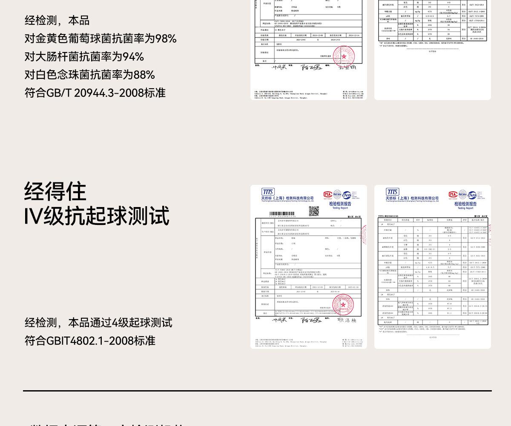Viewport: 511px width, 426px height.
Task: Click the text 对金黄色葡萄球菌抗菌率为98%
Action: 100,38
